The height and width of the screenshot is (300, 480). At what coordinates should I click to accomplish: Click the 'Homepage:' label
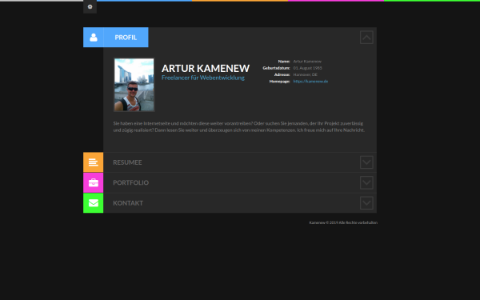279,82
